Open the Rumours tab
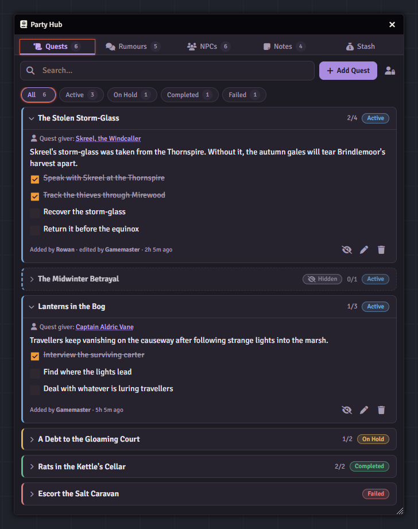 coord(133,47)
